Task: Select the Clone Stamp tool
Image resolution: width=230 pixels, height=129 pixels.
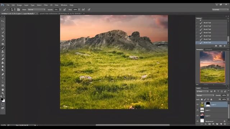Action: coord(3,52)
